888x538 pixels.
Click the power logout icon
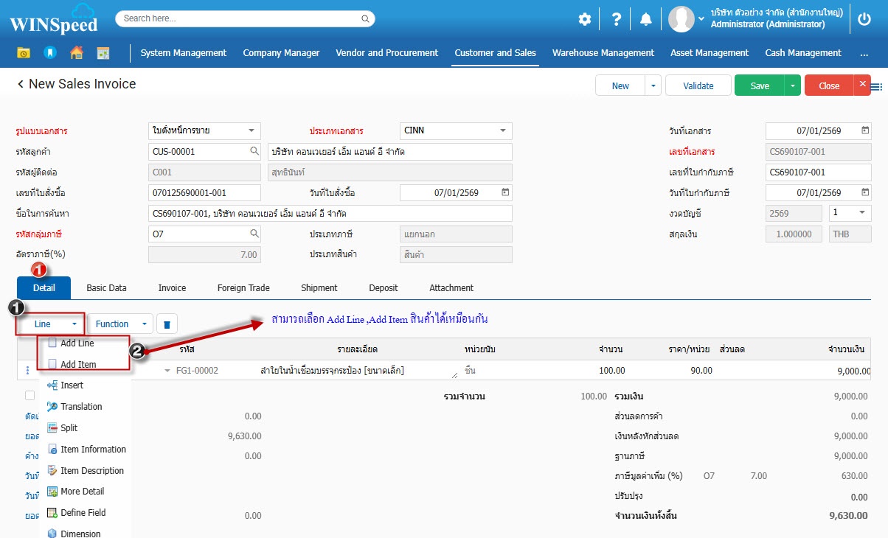pos(864,19)
